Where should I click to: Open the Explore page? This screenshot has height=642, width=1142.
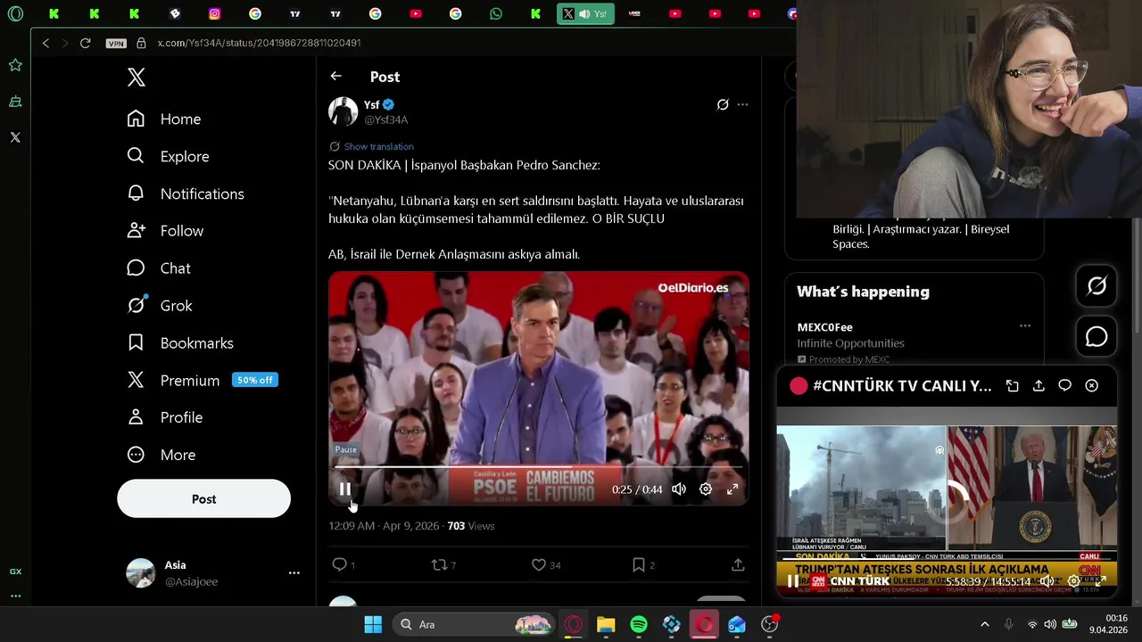click(x=169, y=156)
